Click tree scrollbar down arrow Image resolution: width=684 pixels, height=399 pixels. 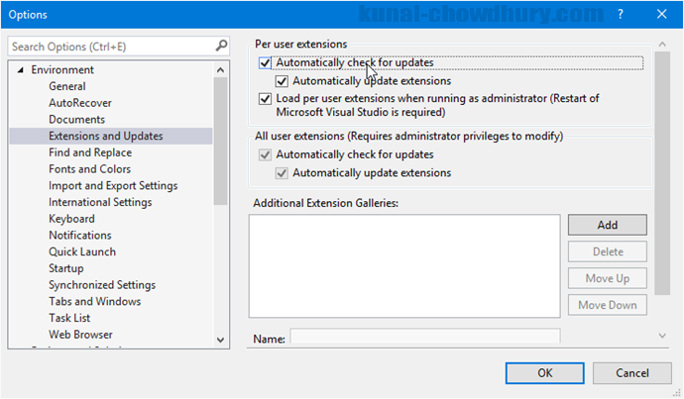pos(221,340)
